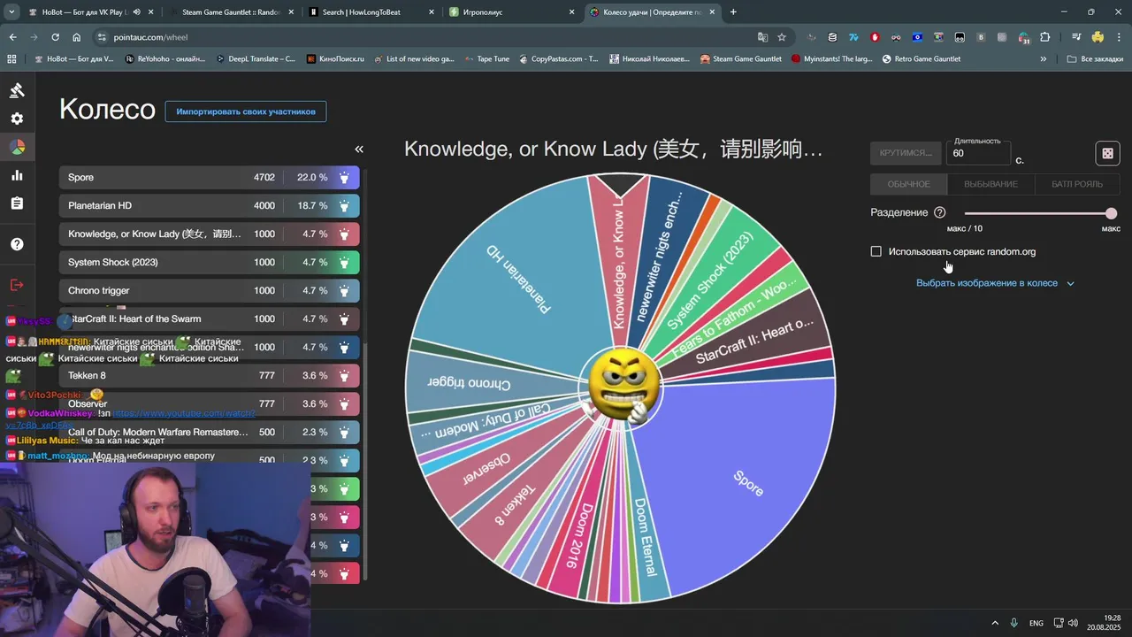Open settings gear in left sidebar
Viewport: 1132px width, 637px height.
tap(17, 119)
